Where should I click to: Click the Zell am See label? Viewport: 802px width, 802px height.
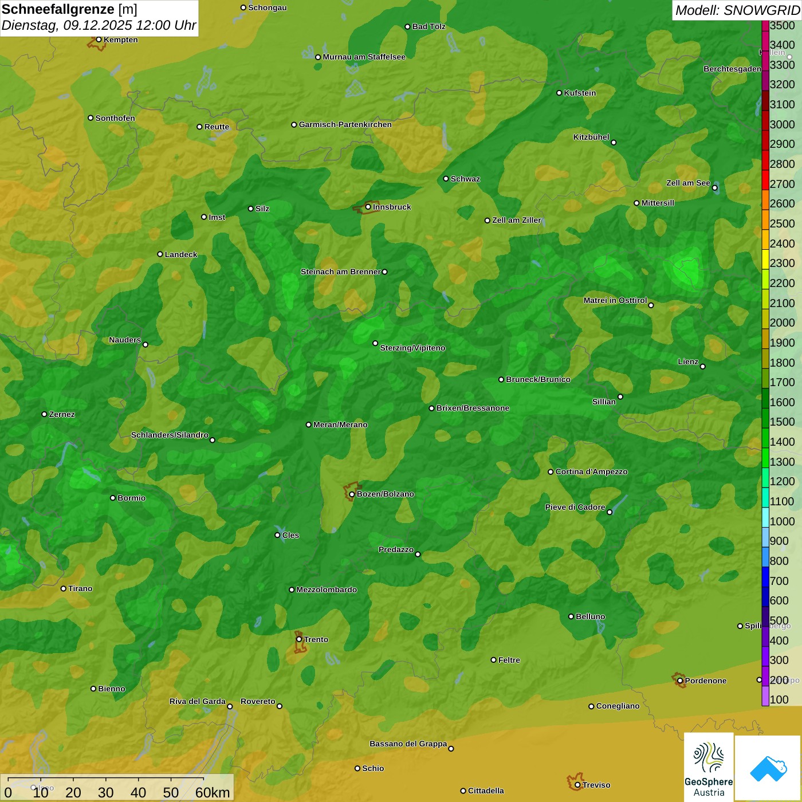[688, 183]
